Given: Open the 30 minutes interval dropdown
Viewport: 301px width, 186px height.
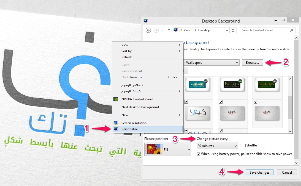Looking at the screenshot, I should click(235, 146).
